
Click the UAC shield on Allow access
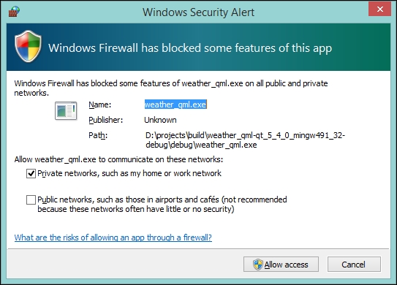point(258,265)
